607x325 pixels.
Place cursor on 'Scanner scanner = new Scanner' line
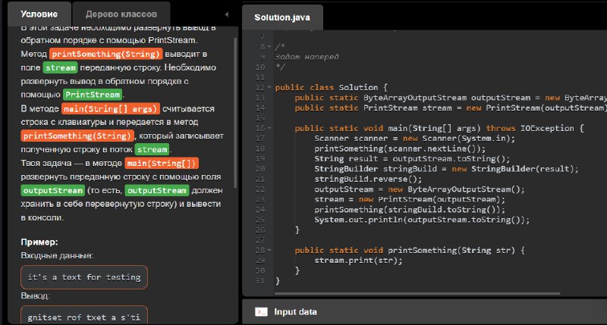tap(414, 139)
